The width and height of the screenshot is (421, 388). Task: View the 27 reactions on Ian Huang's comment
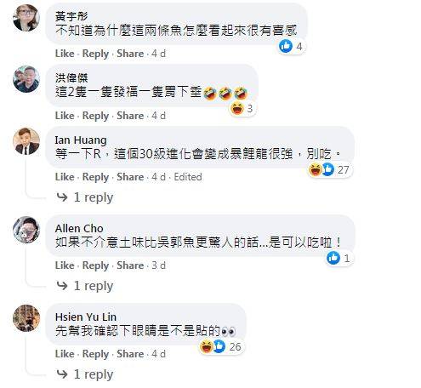tap(330, 169)
